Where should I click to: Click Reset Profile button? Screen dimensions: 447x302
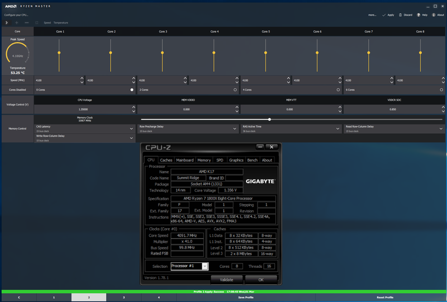[385, 298]
